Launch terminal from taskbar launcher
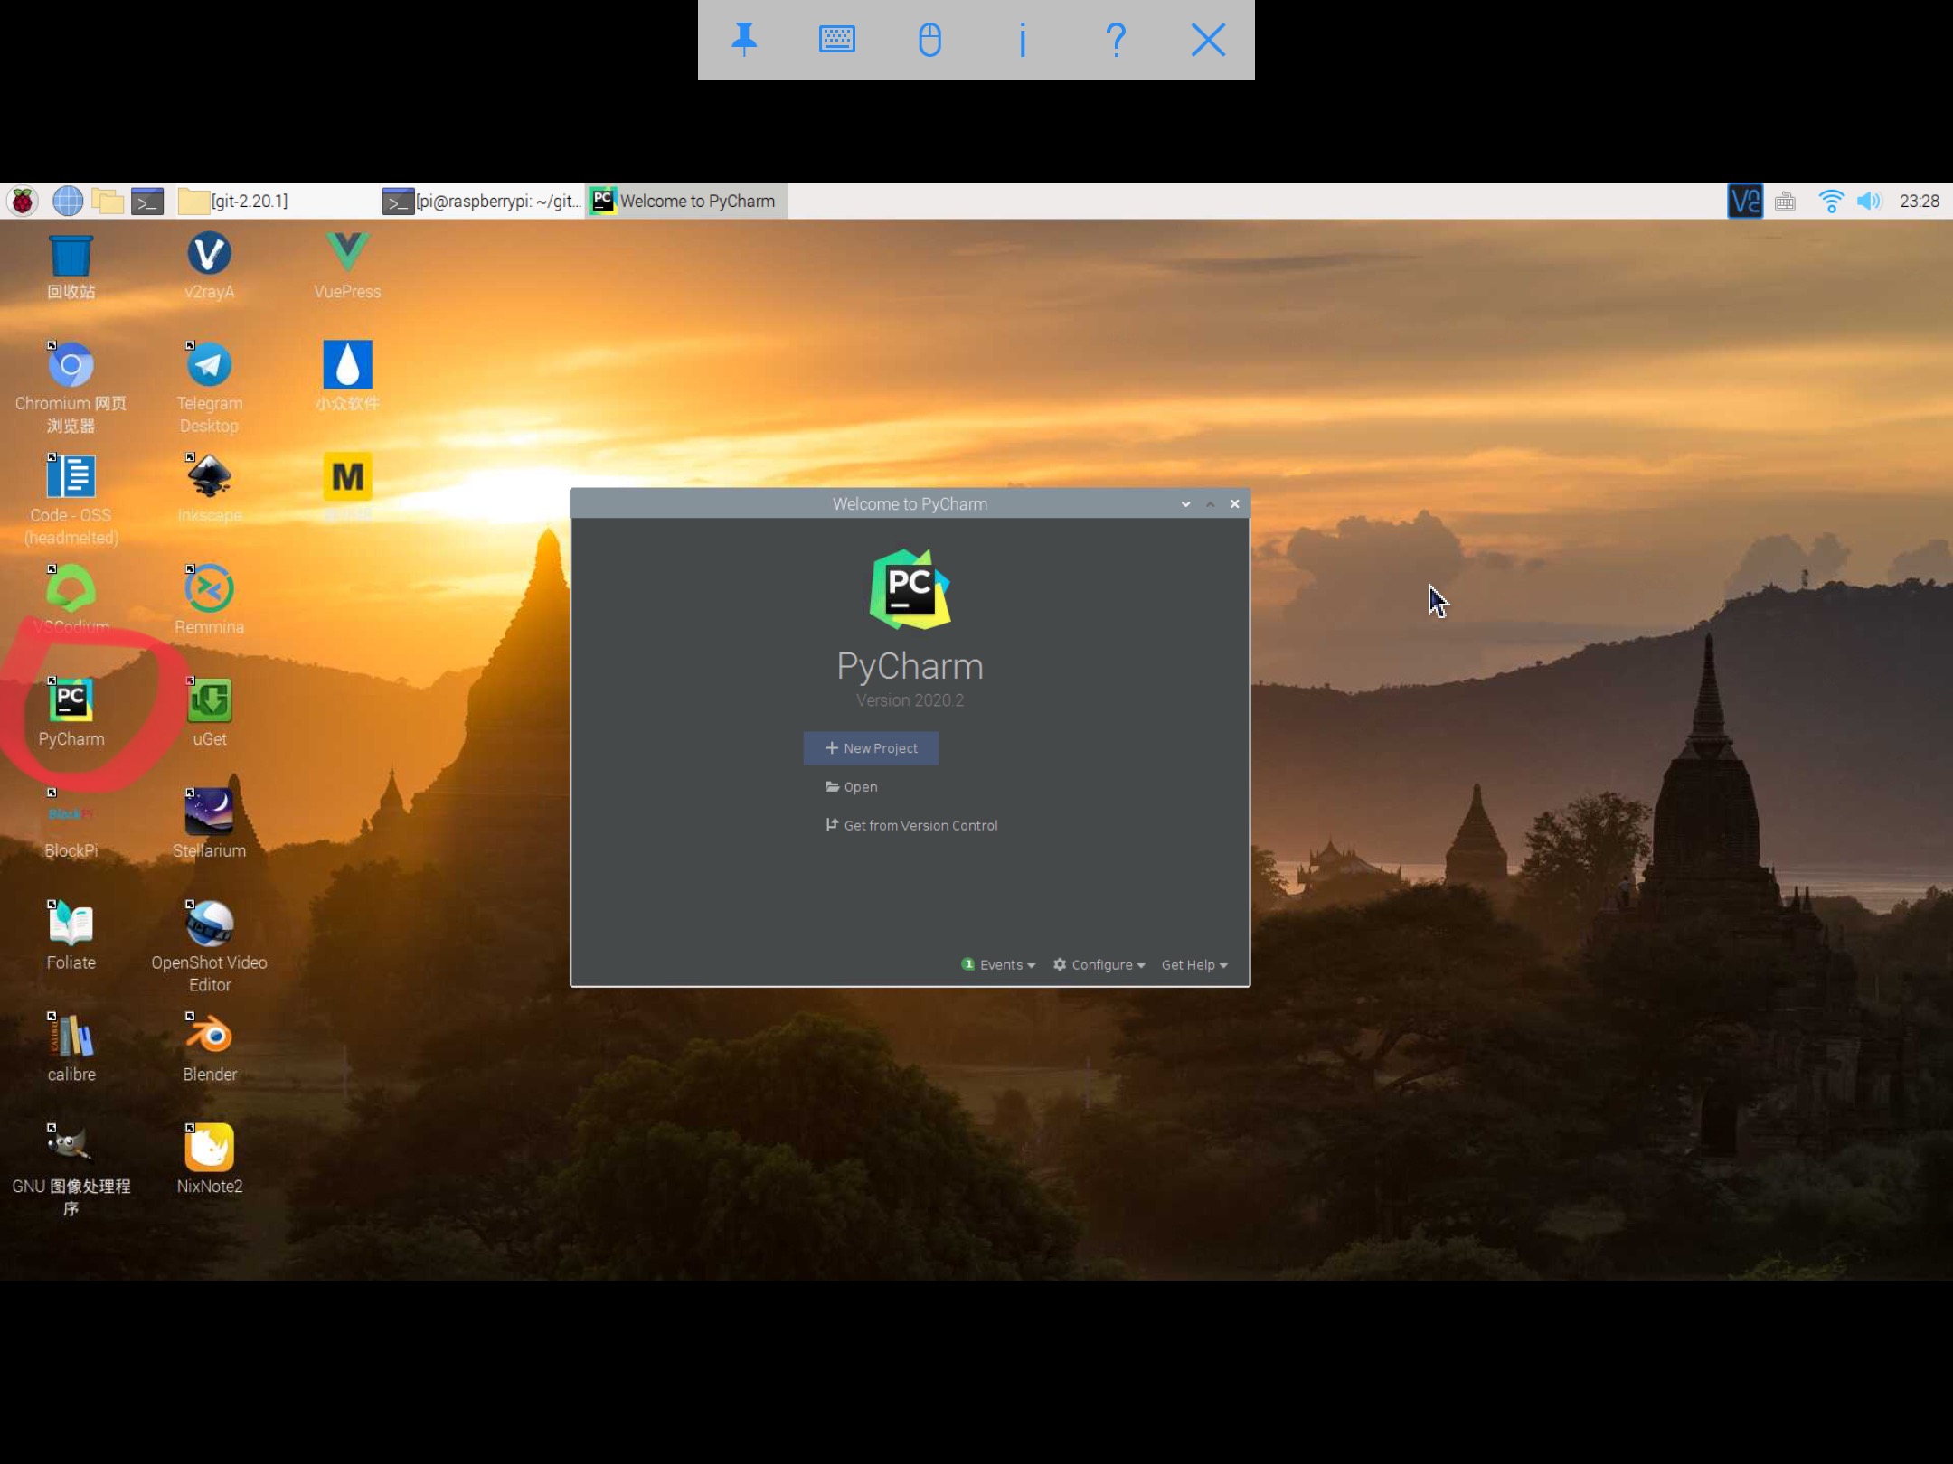1953x1464 pixels. pos(147,201)
